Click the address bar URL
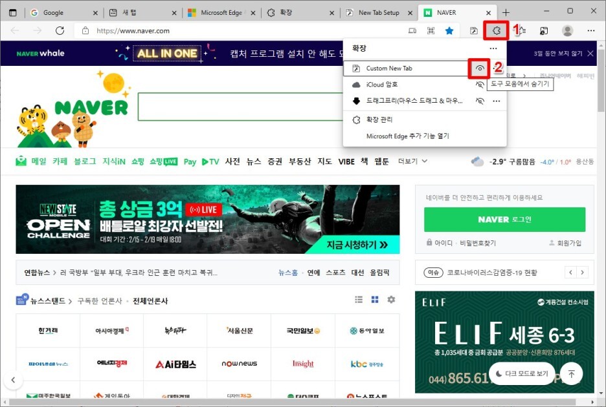This screenshot has height=407, width=606. tap(133, 30)
